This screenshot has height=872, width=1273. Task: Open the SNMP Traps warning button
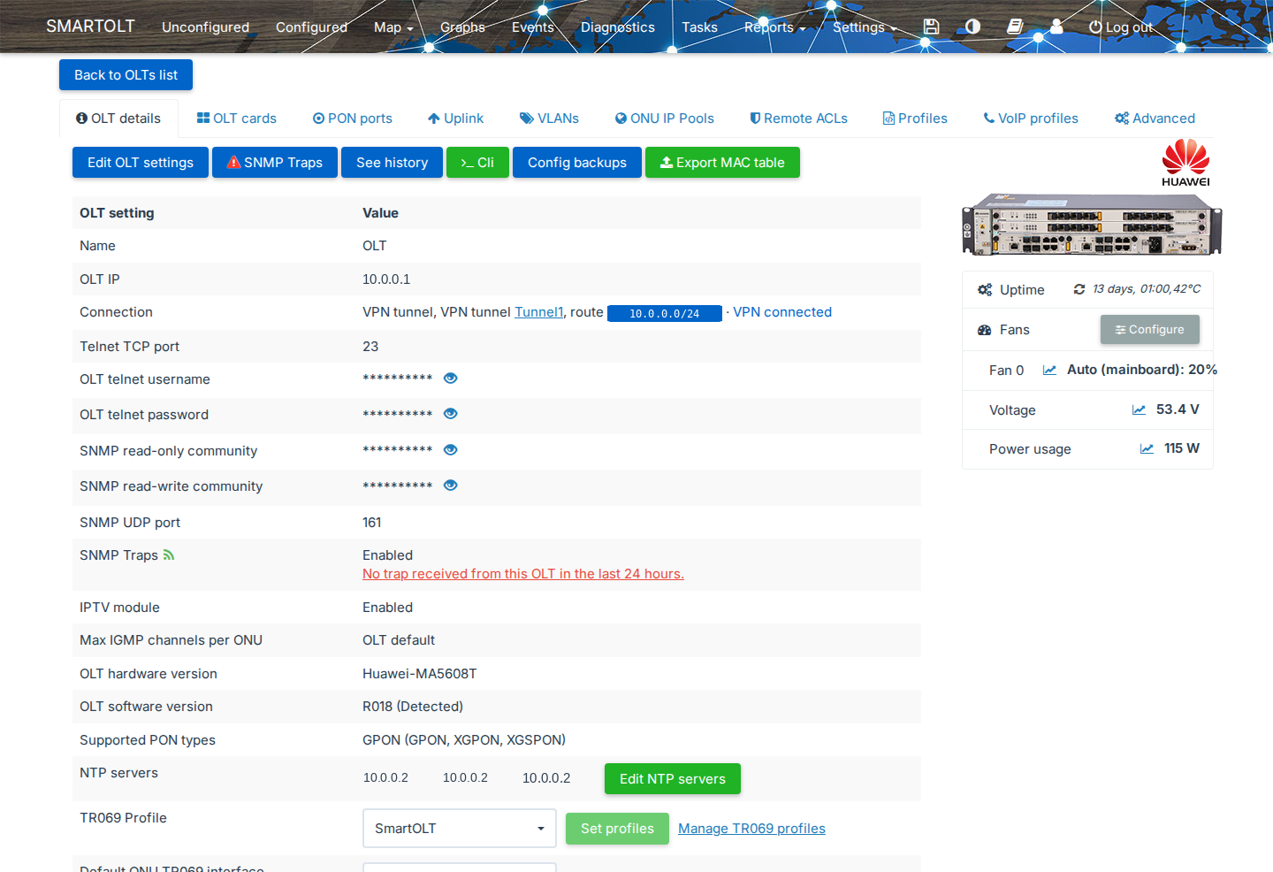[x=275, y=163]
